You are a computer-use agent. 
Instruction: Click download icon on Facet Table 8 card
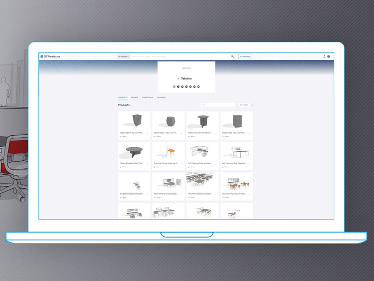pos(147,133)
